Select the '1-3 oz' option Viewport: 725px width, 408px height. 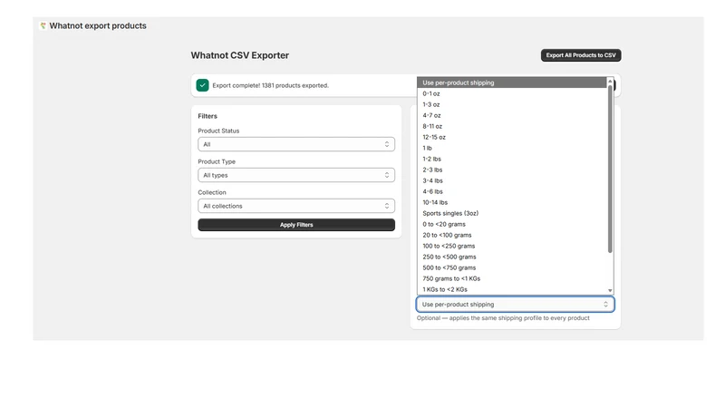512,104
